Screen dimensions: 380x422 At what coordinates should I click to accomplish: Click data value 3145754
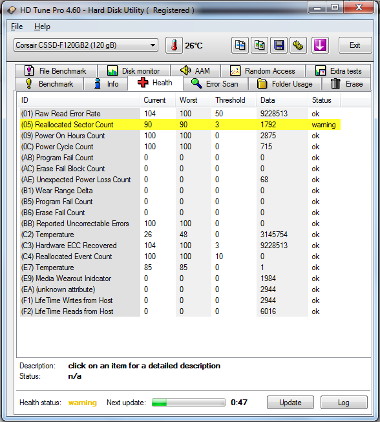coord(274,235)
